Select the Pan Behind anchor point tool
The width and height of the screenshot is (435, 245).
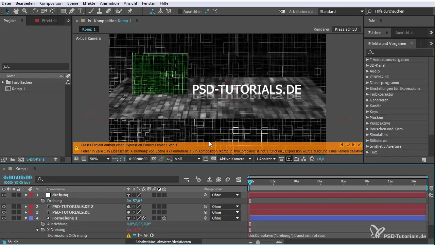(52, 11)
